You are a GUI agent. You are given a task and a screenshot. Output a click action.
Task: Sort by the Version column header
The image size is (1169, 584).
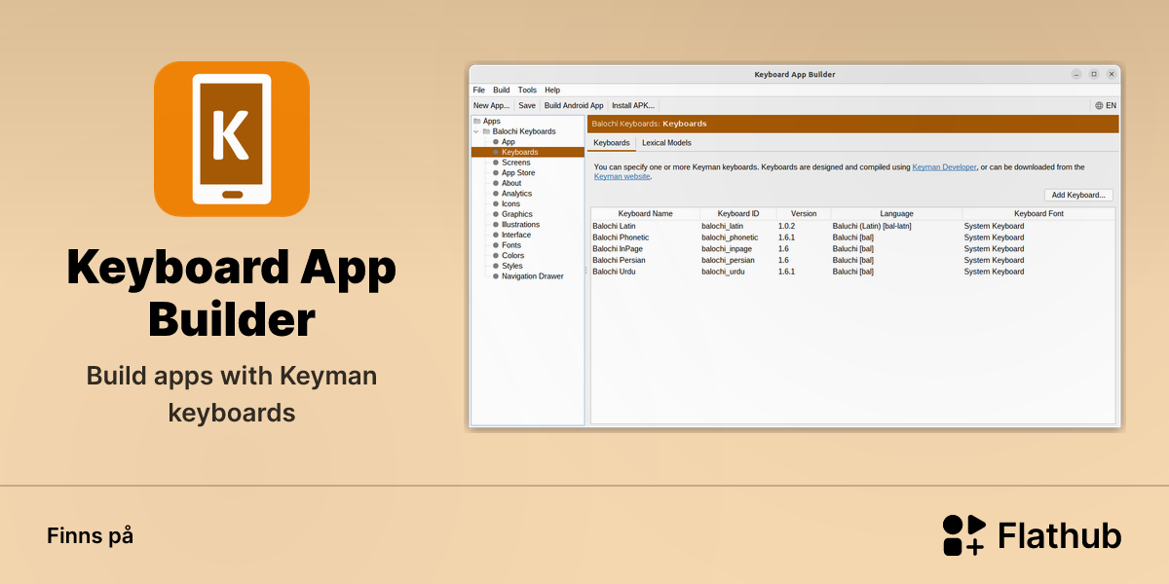(x=804, y=213)
